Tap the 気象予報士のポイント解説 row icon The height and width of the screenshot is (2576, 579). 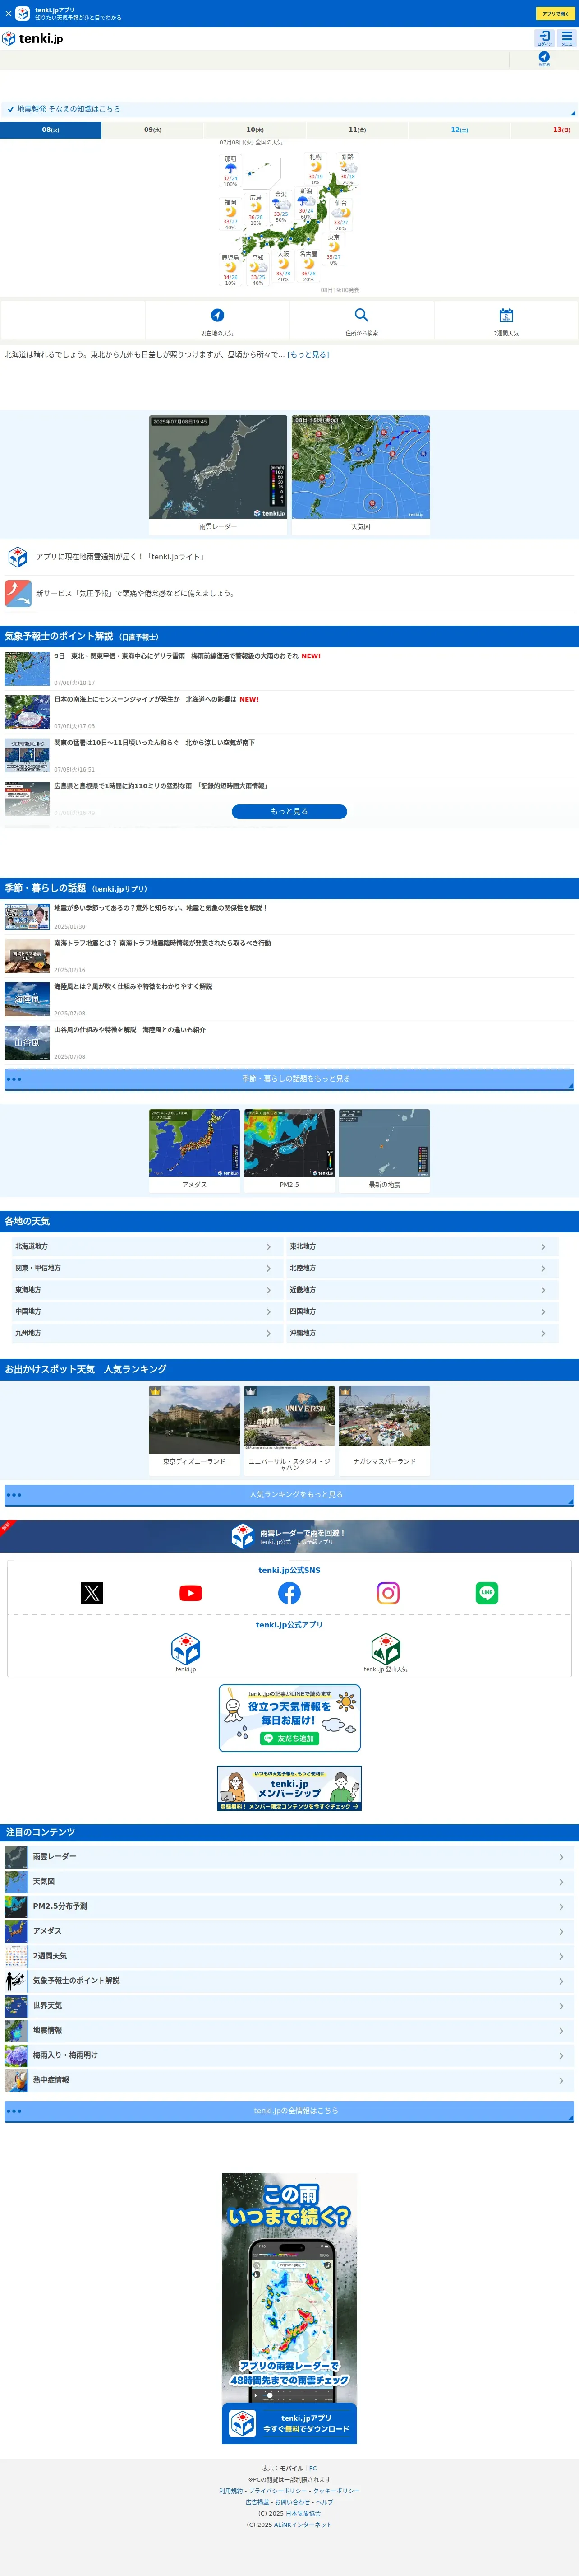[x=16, y=1980]
